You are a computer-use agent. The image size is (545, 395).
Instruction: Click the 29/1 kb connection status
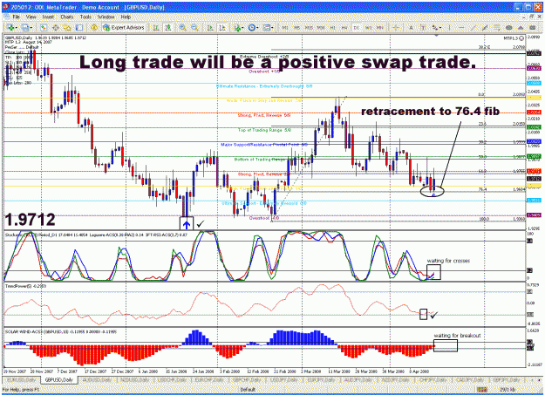508,390
